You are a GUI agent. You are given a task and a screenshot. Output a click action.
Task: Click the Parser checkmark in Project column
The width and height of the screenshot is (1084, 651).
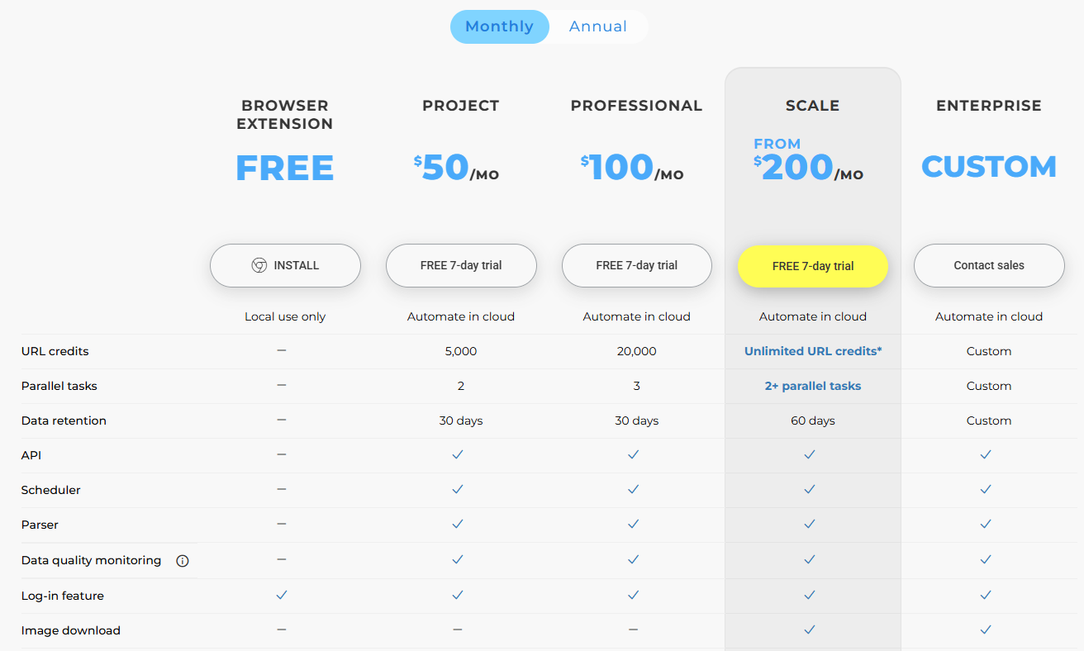pos(458,524)
